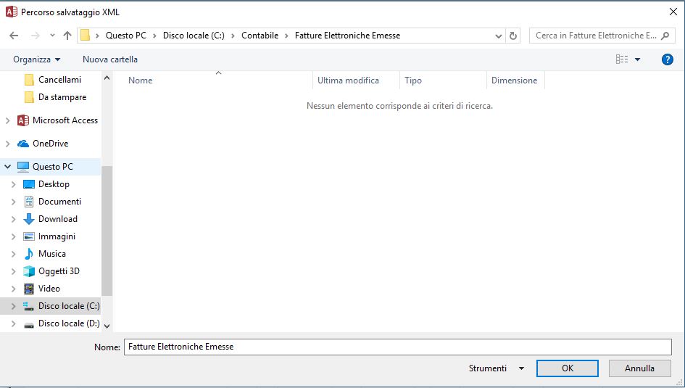The height and width of the screenshot is (388, 685).
Task: Click navigation pane scrollbar down arrow
Action: (107, 326)
